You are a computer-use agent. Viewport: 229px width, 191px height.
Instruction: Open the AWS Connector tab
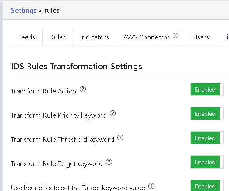tap(146, 37)
